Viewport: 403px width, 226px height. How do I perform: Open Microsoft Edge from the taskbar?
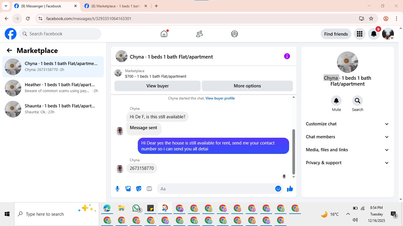pos(107,208)
